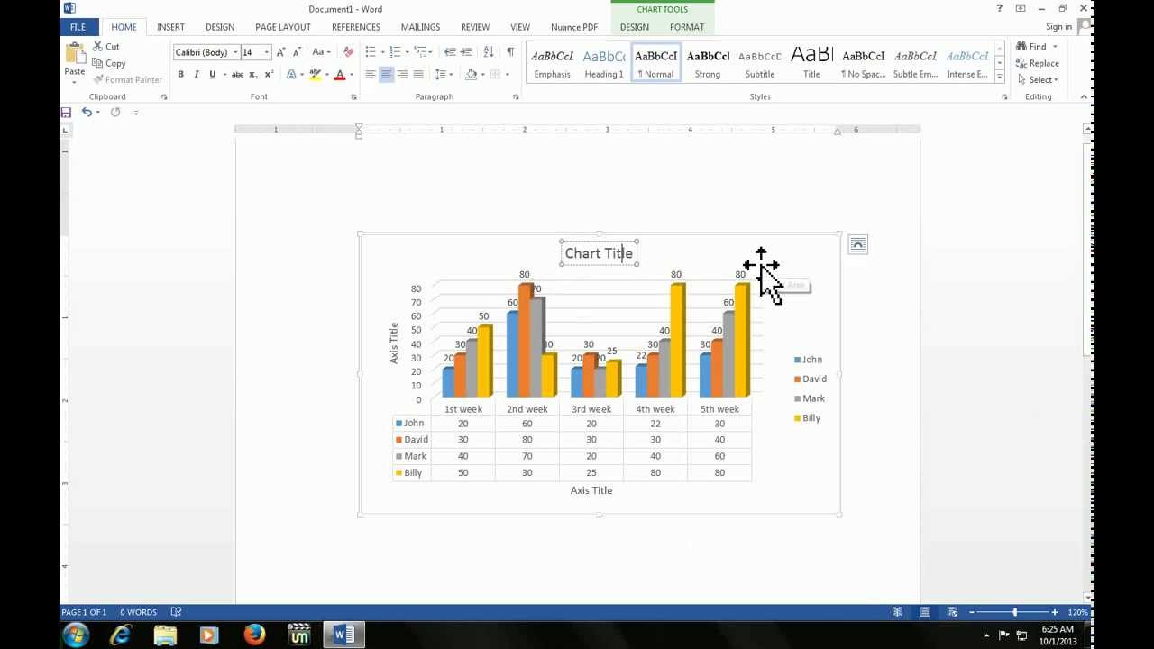Click Sign in link
This screenshot has width=1154, height=649.
pyautogui.click(x=1058, y=27)
